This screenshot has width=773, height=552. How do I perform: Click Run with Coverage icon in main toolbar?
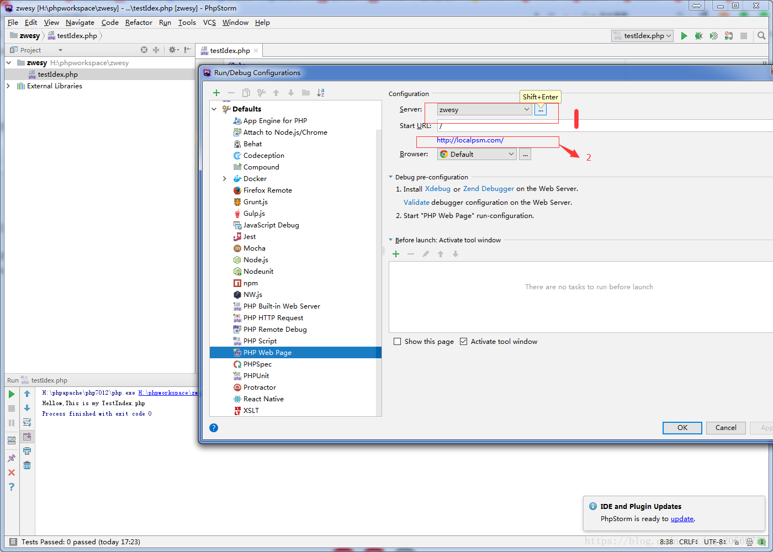point(714,36)
